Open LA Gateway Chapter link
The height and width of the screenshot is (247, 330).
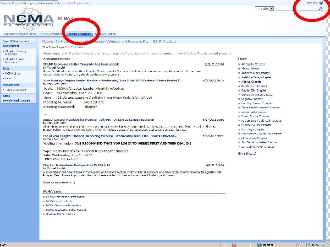point(254,138)
